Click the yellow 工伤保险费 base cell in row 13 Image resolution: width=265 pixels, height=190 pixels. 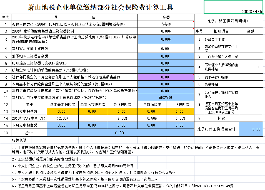coord(180,112)
